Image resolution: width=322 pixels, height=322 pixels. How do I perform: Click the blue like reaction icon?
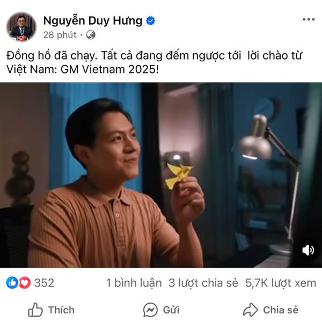(12, 283)
